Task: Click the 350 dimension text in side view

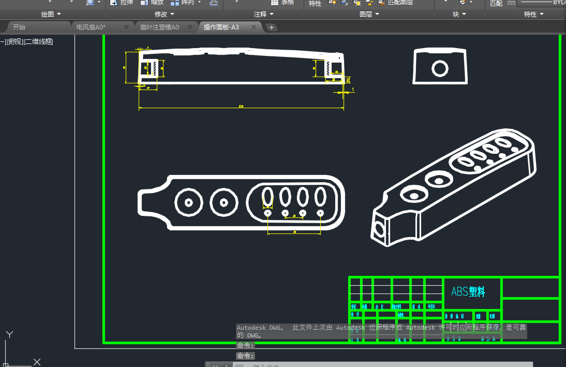Action: (x=241, y=106)
